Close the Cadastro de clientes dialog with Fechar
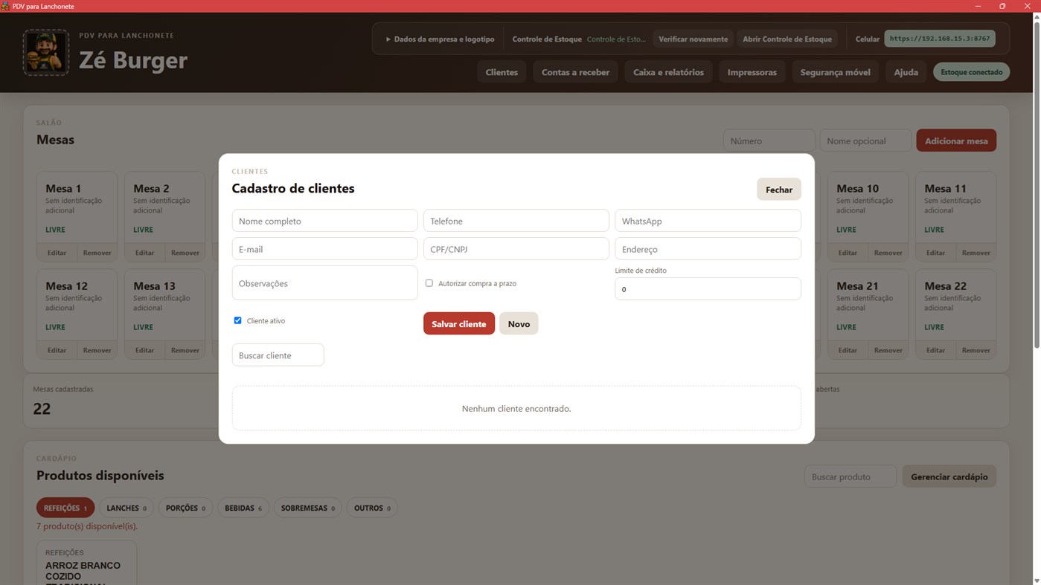 [779, 190]
